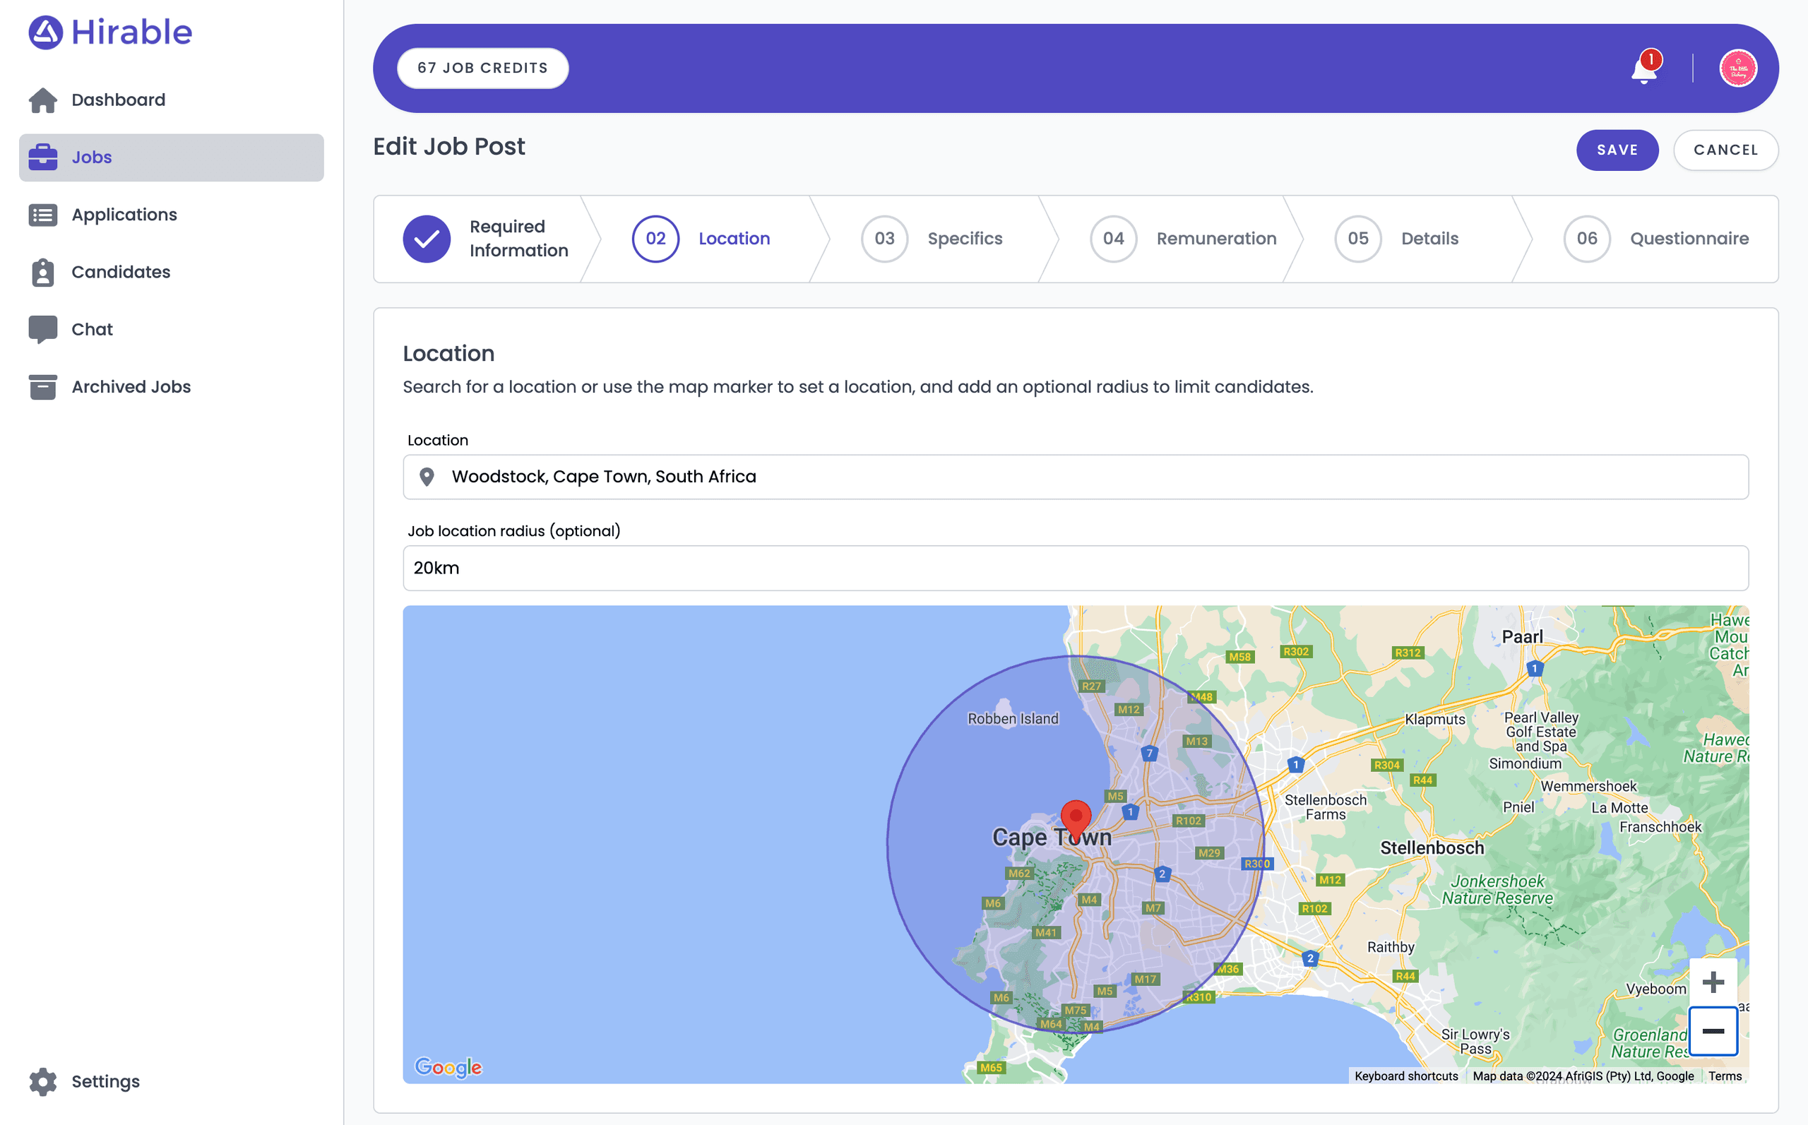
Task: Click the 02 step circle
Action: [655, 239]
